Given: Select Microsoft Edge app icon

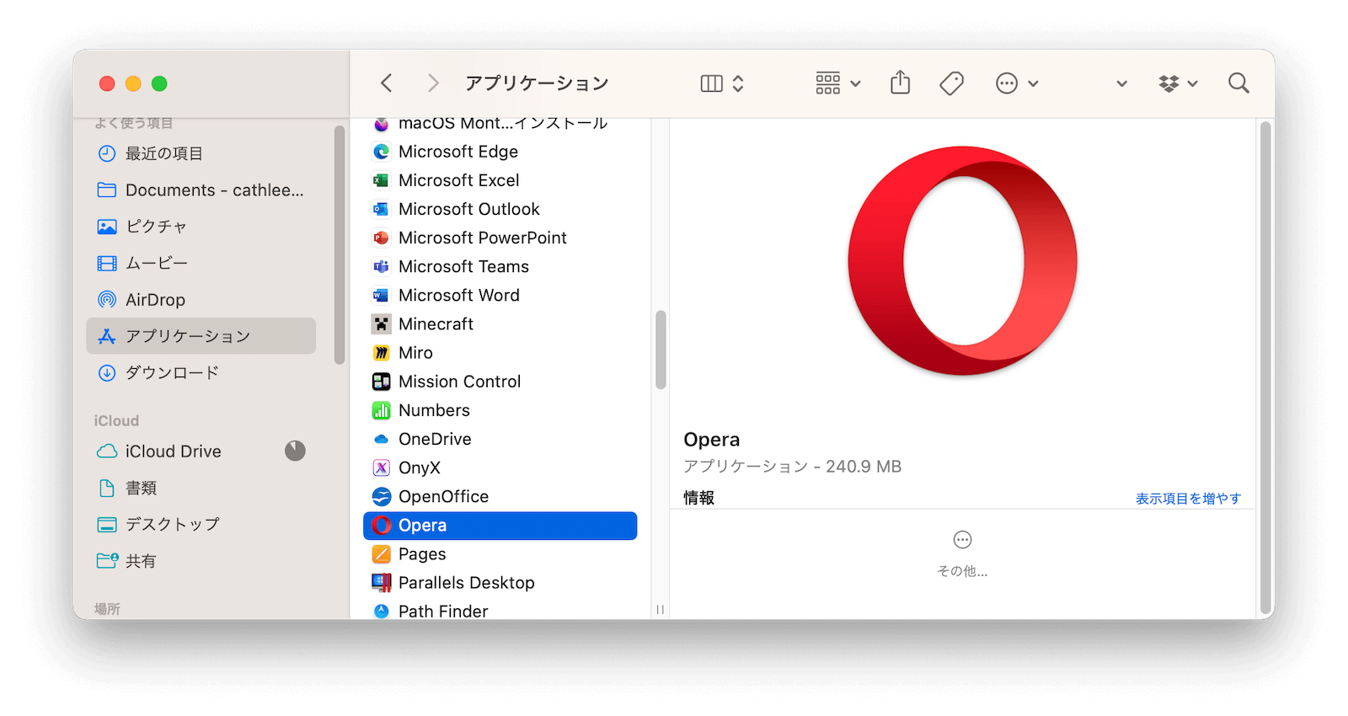Looking at the screenshot, I should click(382, 152).
